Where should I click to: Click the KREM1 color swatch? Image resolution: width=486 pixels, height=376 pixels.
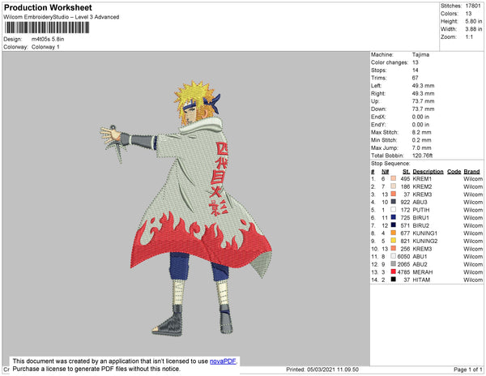tap(394, 178)
